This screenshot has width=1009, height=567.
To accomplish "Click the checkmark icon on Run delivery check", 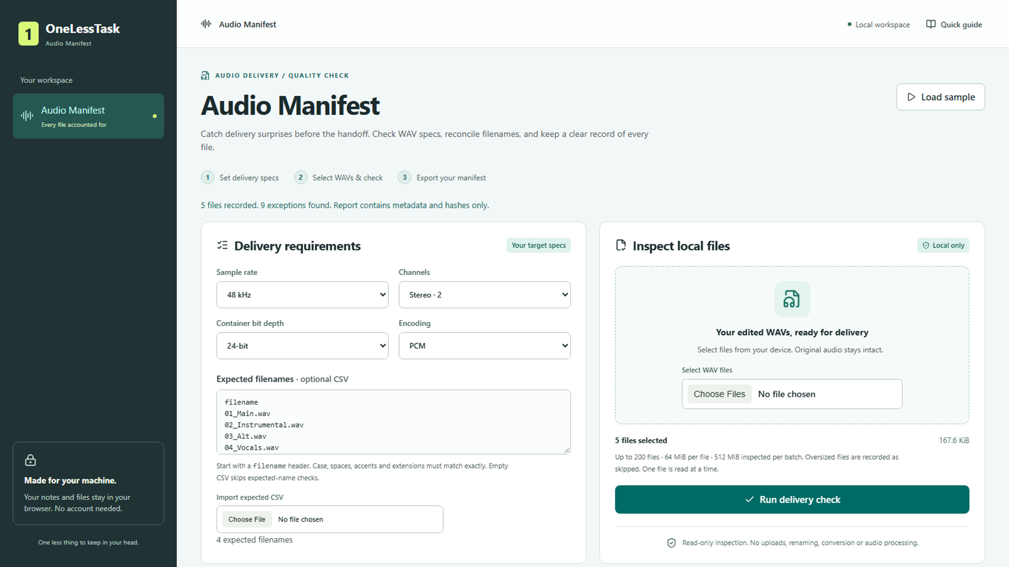I will [750, 499].
